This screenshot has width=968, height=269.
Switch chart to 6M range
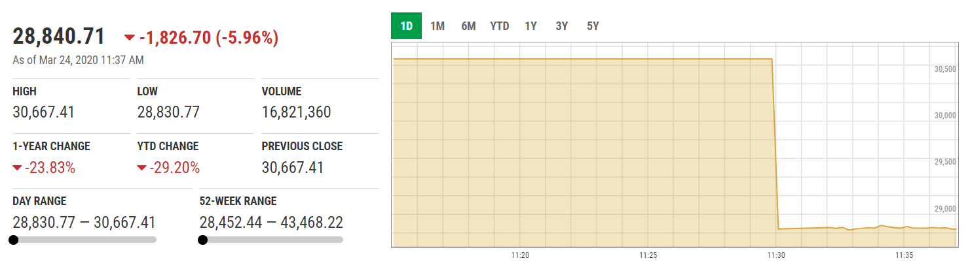click(x=468, y=26)
